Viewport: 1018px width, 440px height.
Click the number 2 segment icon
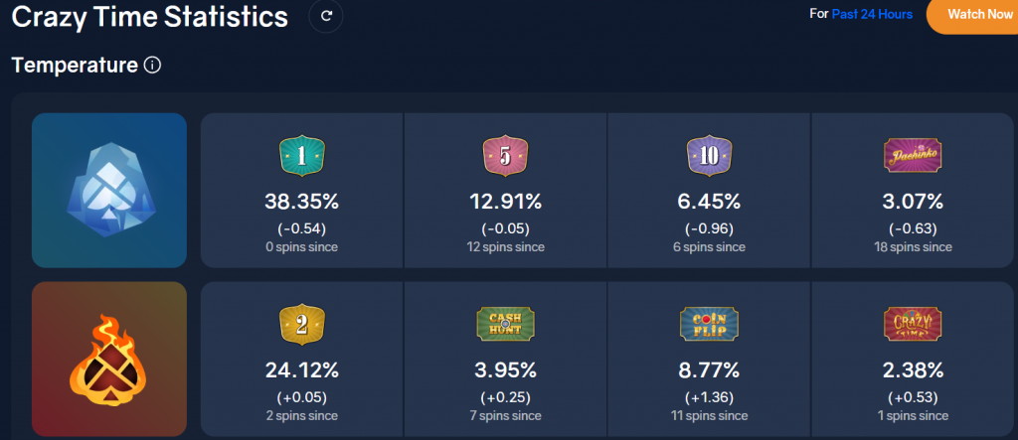point(301,324)
